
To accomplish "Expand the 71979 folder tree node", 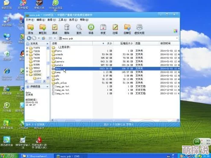I will click(x=27, y=48).
